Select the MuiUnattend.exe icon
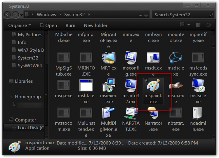Image resolution: width=219 pixels, height=158 pixels. click(86, 113)
